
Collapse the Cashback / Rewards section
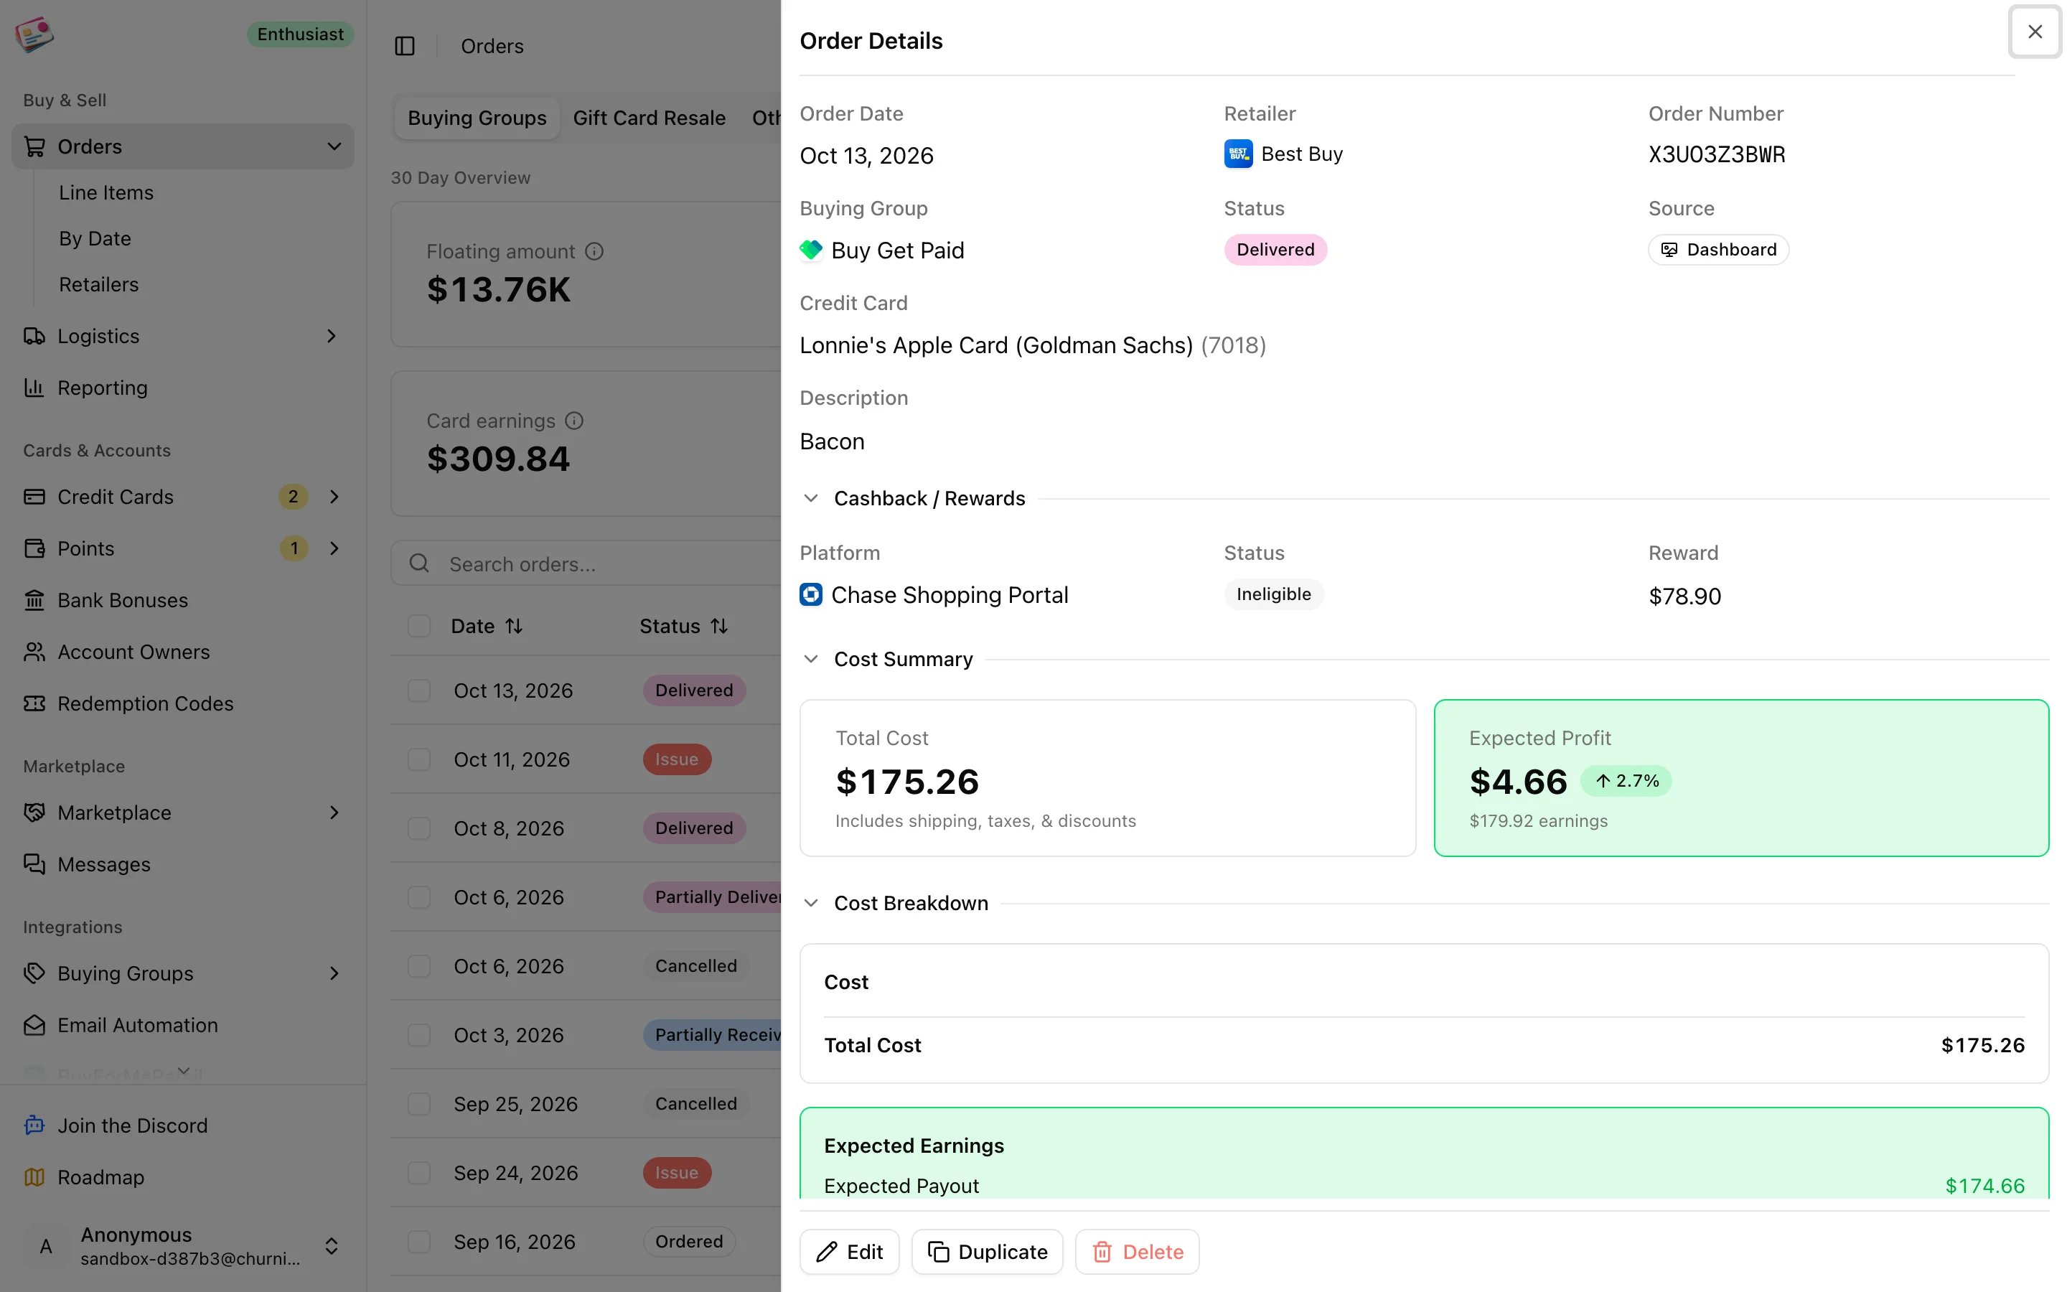click(810, 498)
